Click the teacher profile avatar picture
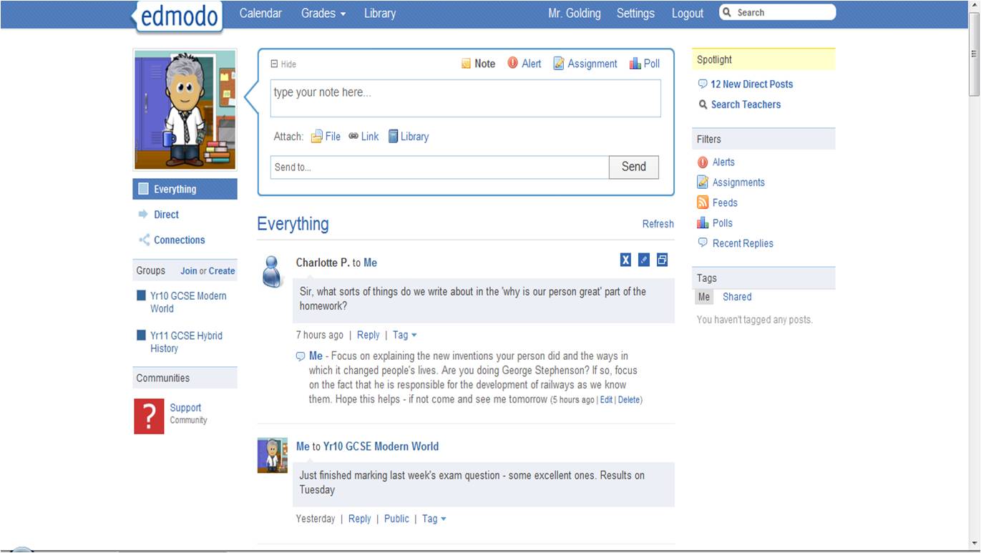The width and height of the screenshot is (981, 553). pos(185,110)
